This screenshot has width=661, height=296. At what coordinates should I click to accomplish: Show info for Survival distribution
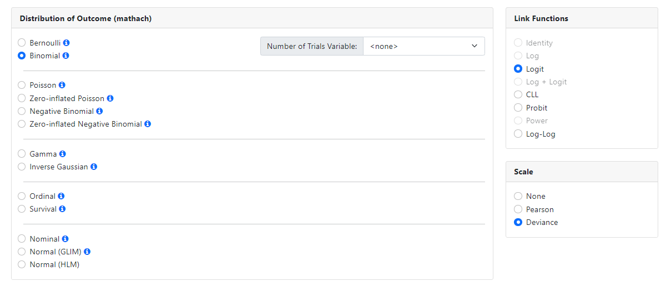(x=62, y=209)
